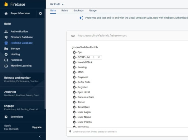Click the Spark Free plan label
188x140 pixels.
[x=11, y=127]
